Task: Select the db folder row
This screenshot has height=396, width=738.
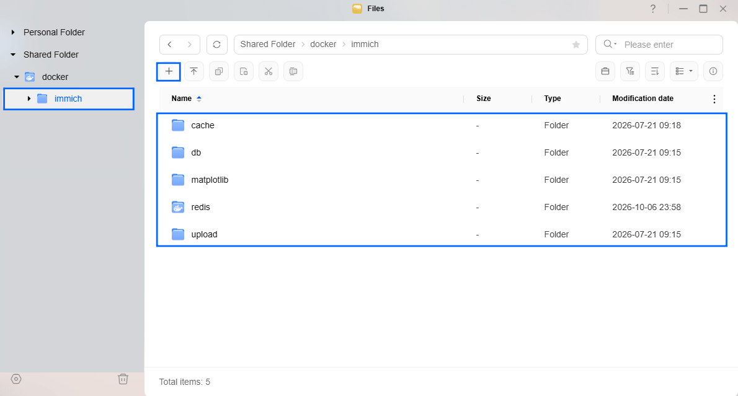Action: pos(442,153)
